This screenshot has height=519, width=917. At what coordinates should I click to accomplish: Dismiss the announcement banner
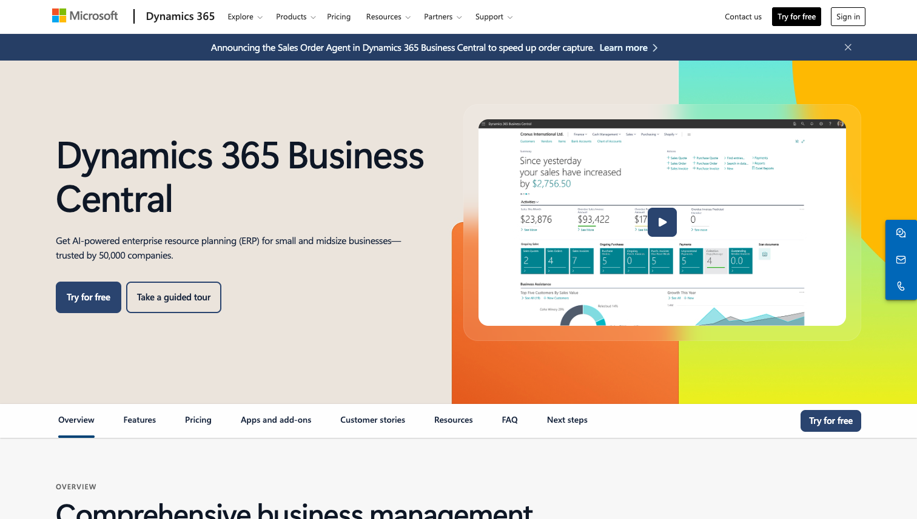pos(848,47)
